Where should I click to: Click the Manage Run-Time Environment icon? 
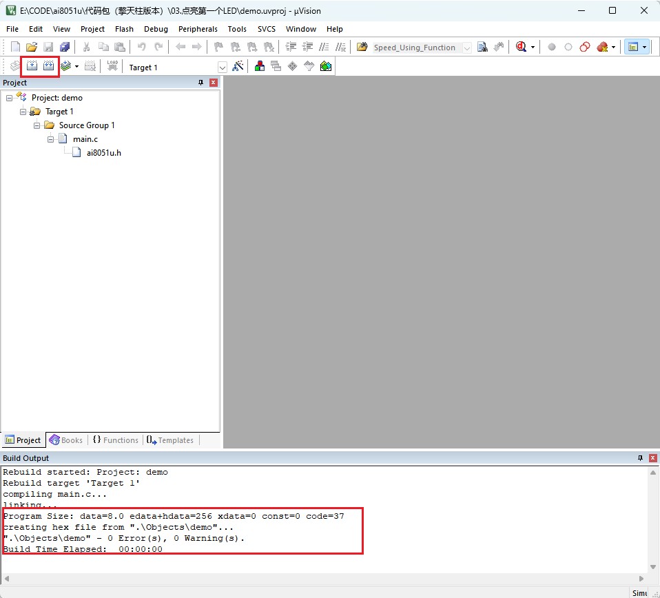coord(292,66)
